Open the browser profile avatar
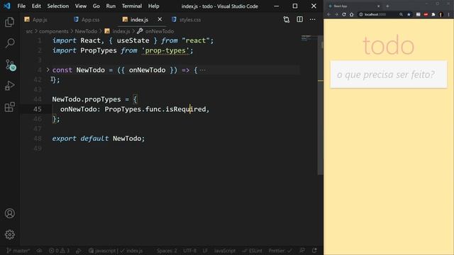The width and height of the screenshot is (454, 255). pos(441,14)
